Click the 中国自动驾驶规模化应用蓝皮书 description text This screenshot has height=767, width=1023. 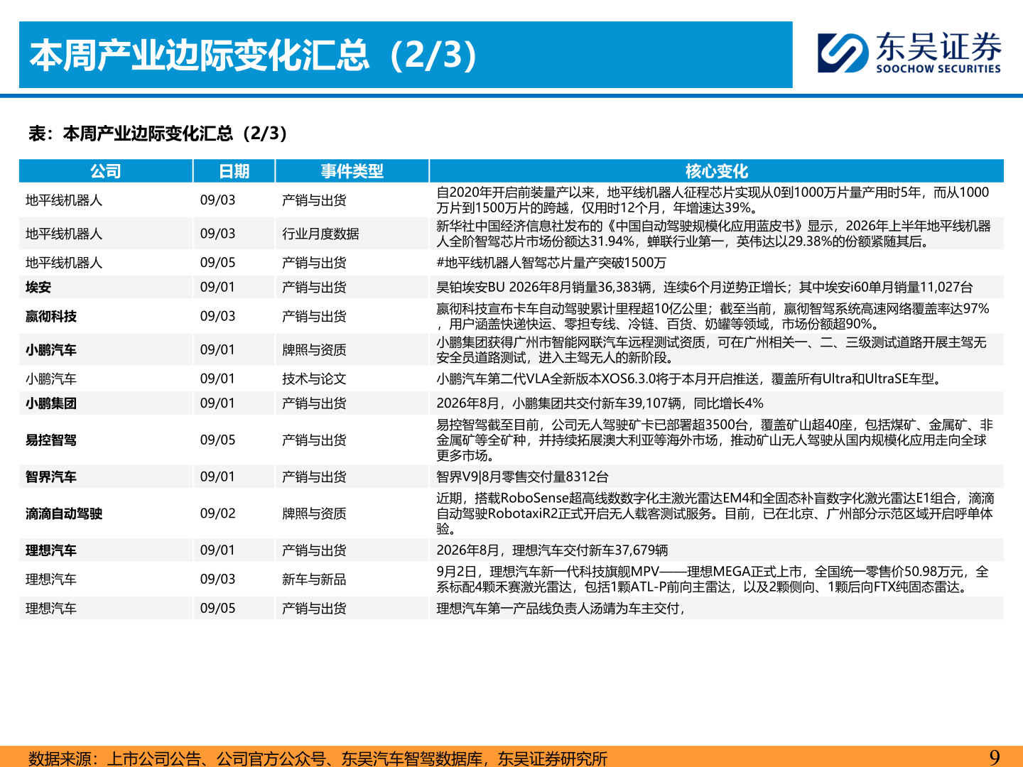coord(713,234)
